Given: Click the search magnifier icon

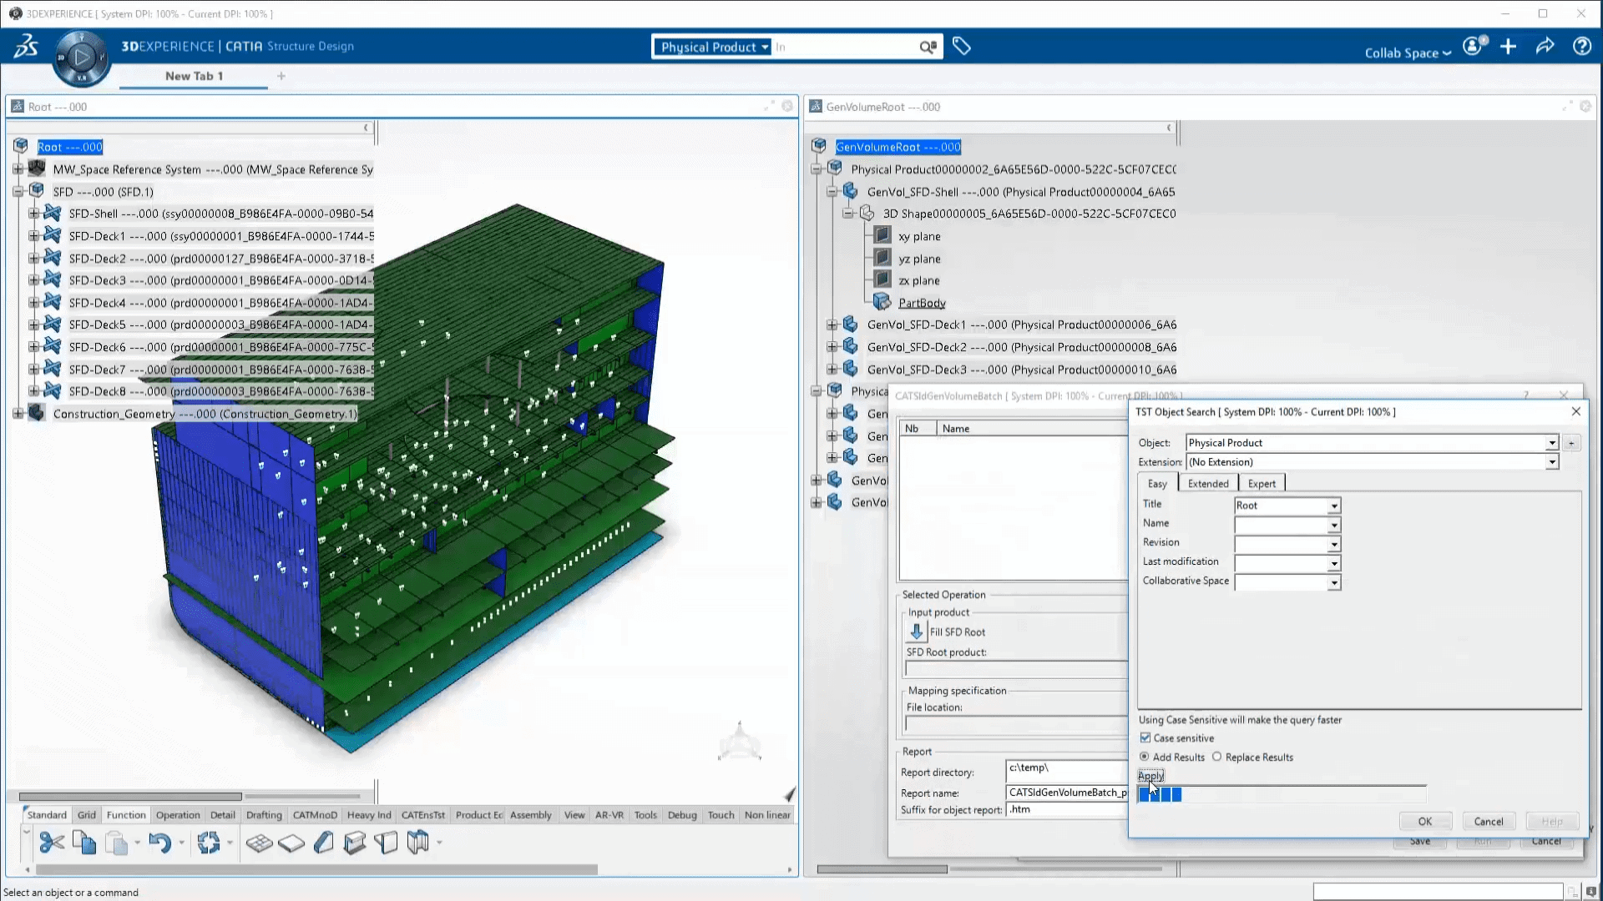Looking at the screenshot, I should [928, 48].
